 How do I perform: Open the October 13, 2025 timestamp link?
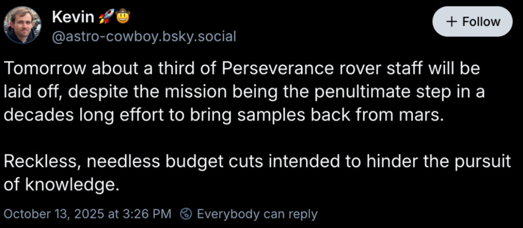coord(88,214)
